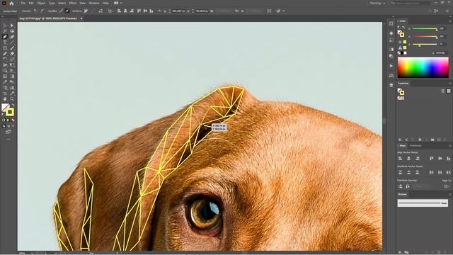Screen dimensions: 453x255
Task: Select the Lasso tool
Action: click(12, 31)
